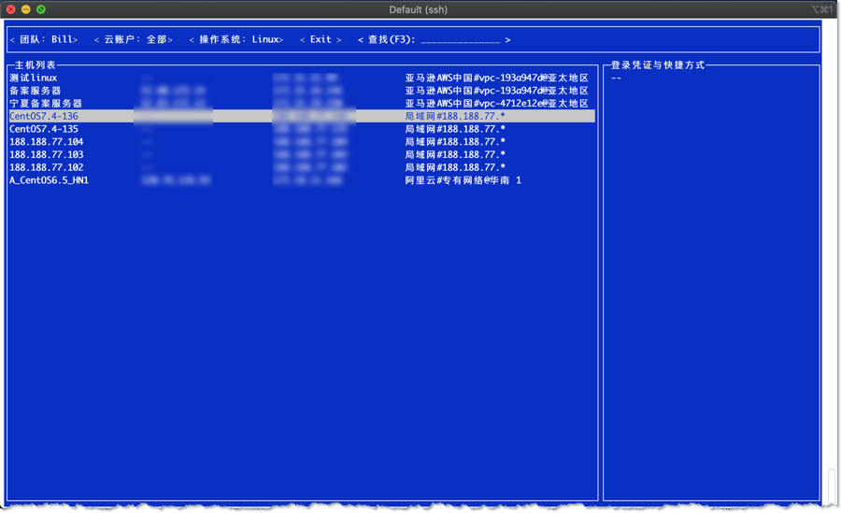Viewport: 841px width, 513px height.
Task: Choose the A_CentOS6.5_HN1 host
Action: click(49, 180)
